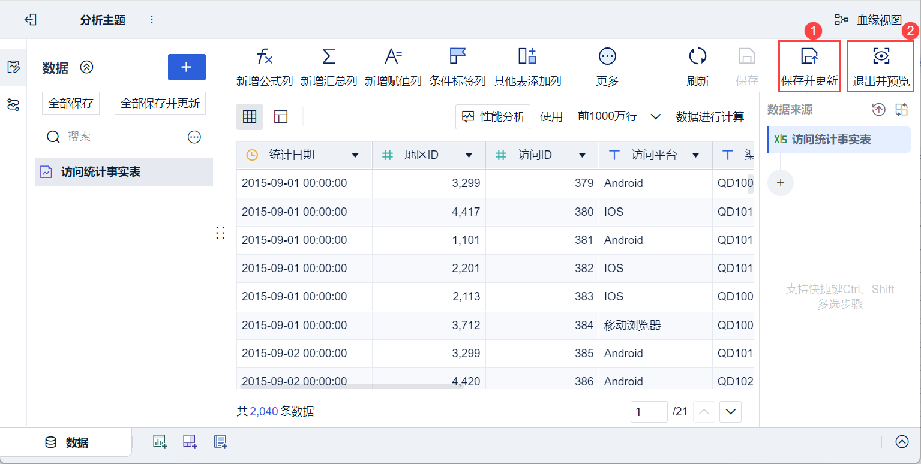Collapse the 数据 panel with chevron icon
The height and width of the screenshot is (464, 921).
click(x=87, y=67)
